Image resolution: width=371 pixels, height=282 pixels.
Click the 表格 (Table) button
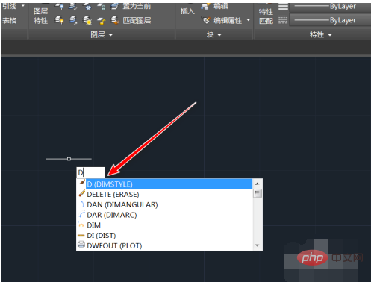(x=10, y=20)
